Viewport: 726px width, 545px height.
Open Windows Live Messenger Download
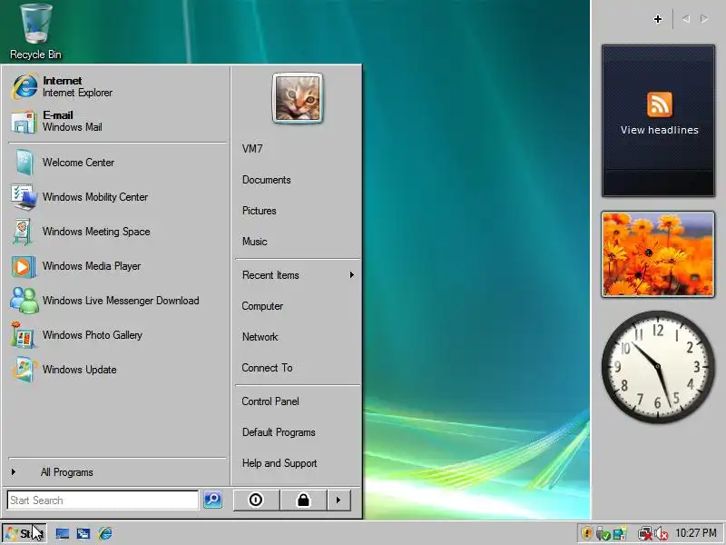click(x=118, y=301)
